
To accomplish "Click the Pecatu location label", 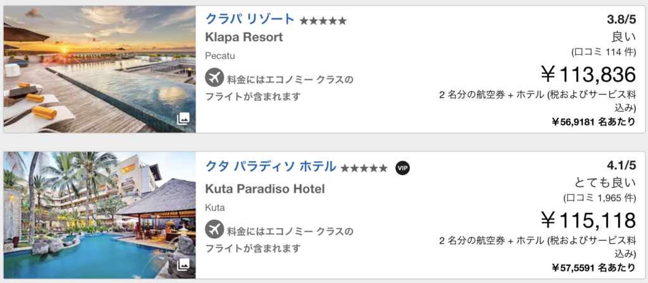I will pyautogui.click(x=220, y=56).
